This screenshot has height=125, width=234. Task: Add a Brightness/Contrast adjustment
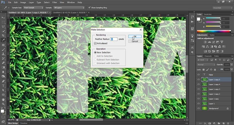(x=205, y=42)
